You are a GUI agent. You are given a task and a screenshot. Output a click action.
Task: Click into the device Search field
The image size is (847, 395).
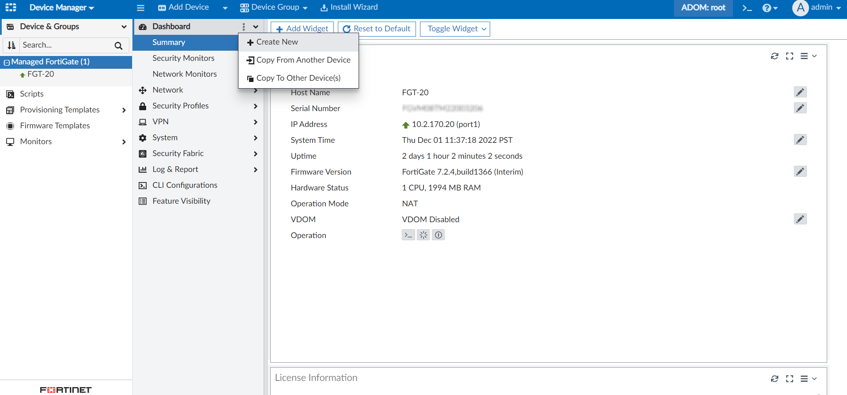66,45
